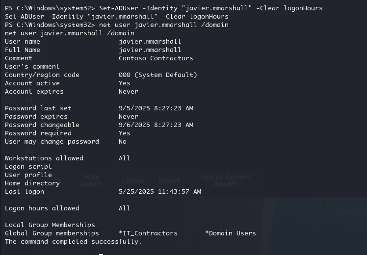This screenshot has width=367, height=255.
Task: Click the faint sign-out arrow icon in sidebar
Action: coord(30,152)
